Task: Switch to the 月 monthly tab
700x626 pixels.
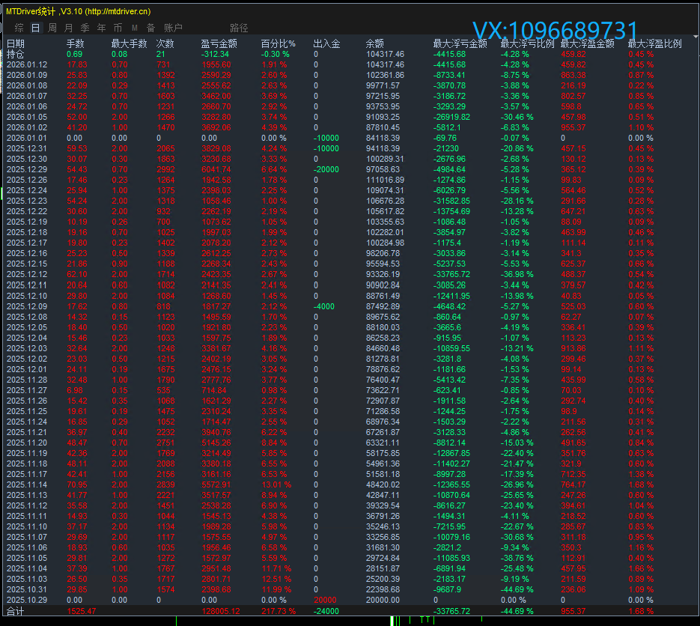Action: [69, 28]
